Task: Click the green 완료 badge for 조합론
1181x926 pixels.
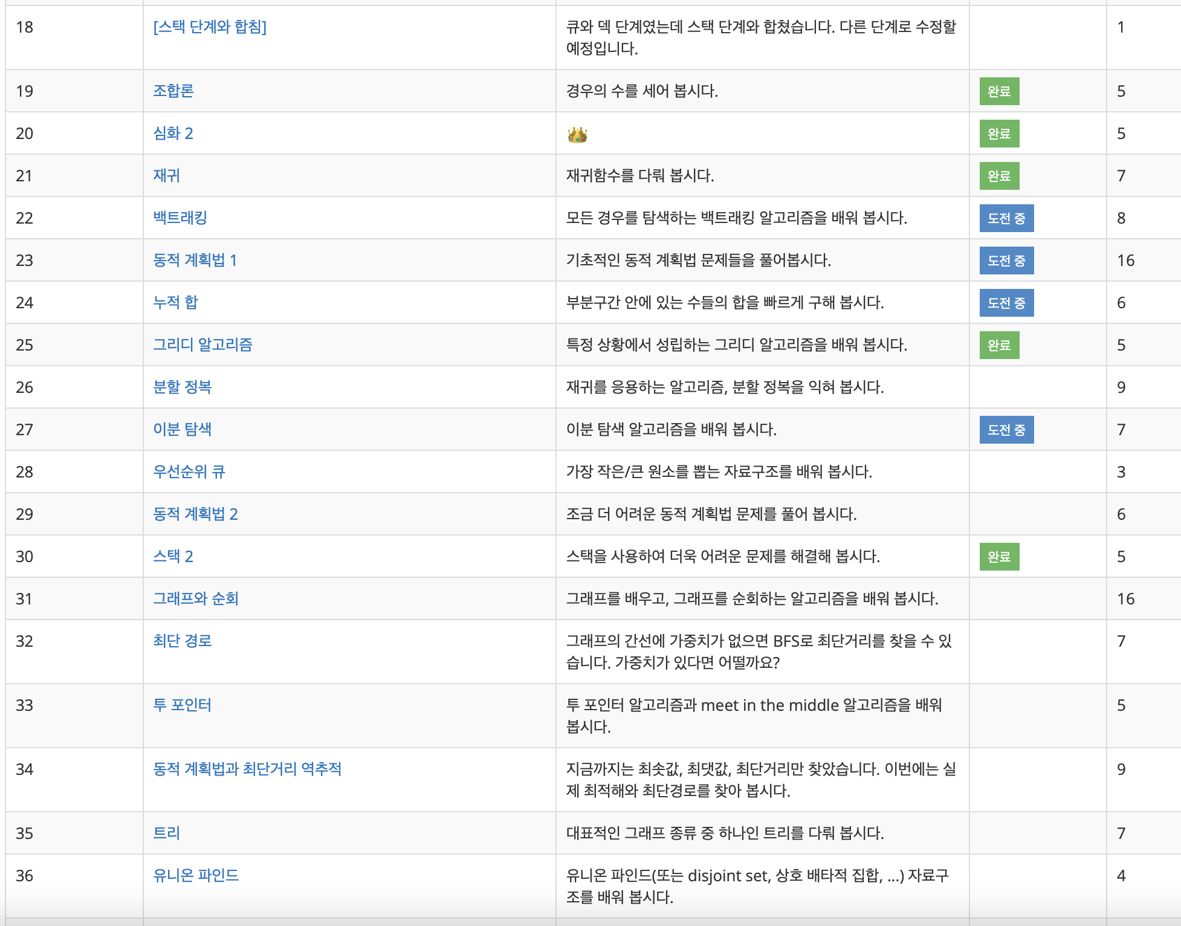Action: coord(999,91)
